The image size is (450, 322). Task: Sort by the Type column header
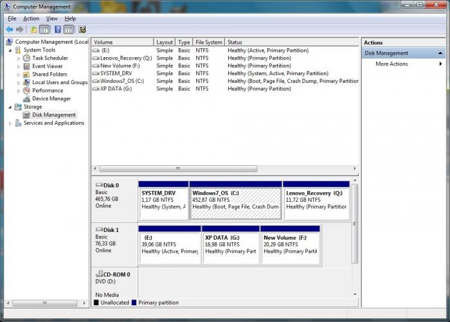tap(184, 42)
